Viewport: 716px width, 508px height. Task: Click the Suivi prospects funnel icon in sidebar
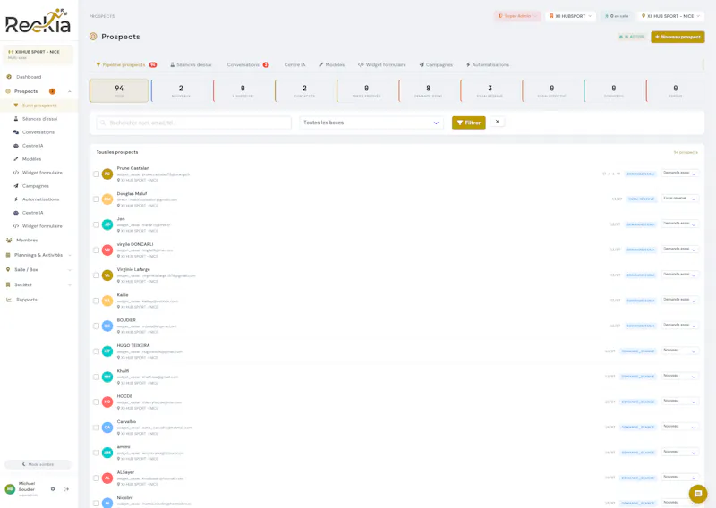[x=16, y=106]
